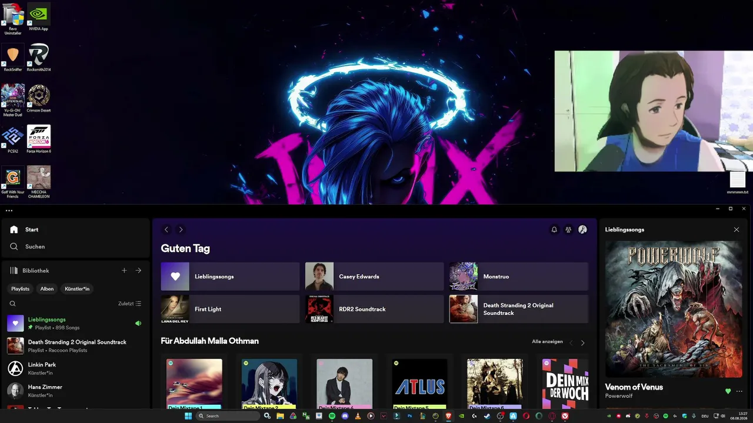Screen dimensions: 753x423
Task: Open Spotify notifications bell
Action: [554, 230]
